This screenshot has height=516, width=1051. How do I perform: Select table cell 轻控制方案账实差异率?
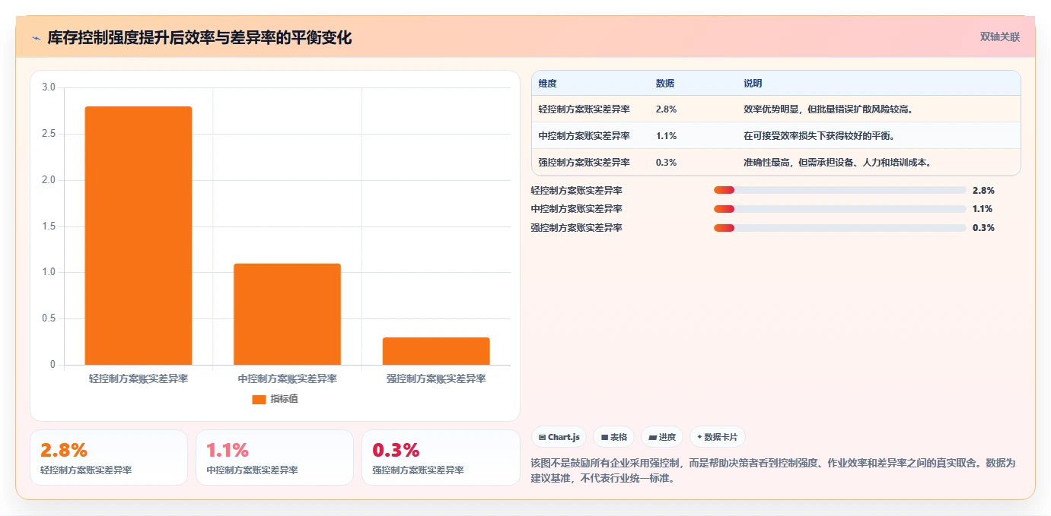(584, 109)
